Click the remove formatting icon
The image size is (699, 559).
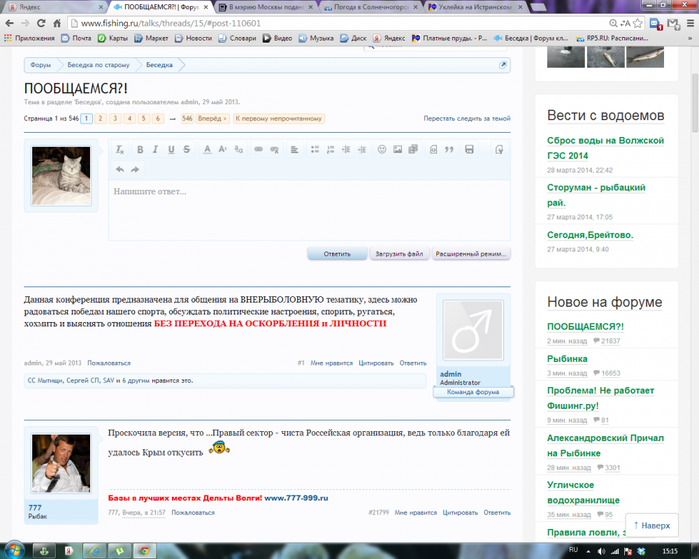[x=120, y=150]
